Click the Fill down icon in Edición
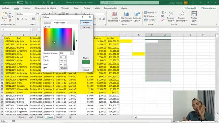 click(162, 16)
